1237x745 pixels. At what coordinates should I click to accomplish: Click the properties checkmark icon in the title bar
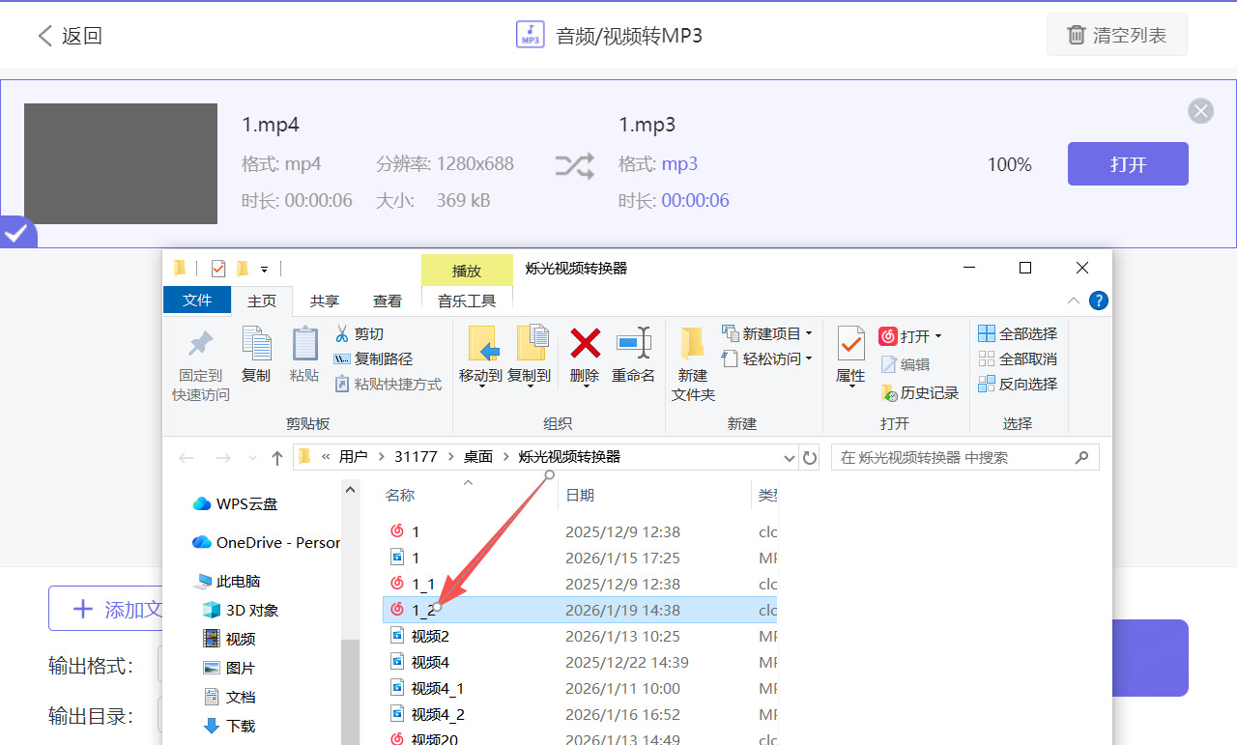pyautogui.click(x=217, y=269)
